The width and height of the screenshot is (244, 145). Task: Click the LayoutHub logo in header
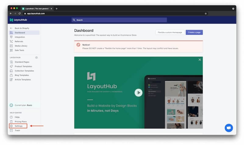(18, 20)
